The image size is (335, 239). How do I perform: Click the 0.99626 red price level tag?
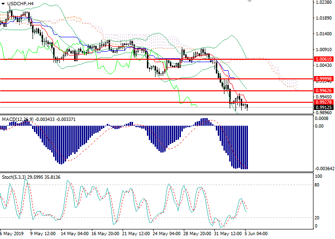(323, 90)
